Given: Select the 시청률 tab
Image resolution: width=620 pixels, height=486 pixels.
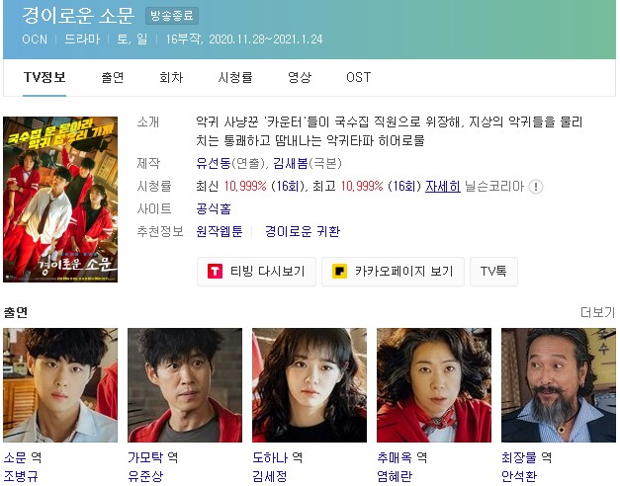Looking at the screenshot, I should click(235, 77).
